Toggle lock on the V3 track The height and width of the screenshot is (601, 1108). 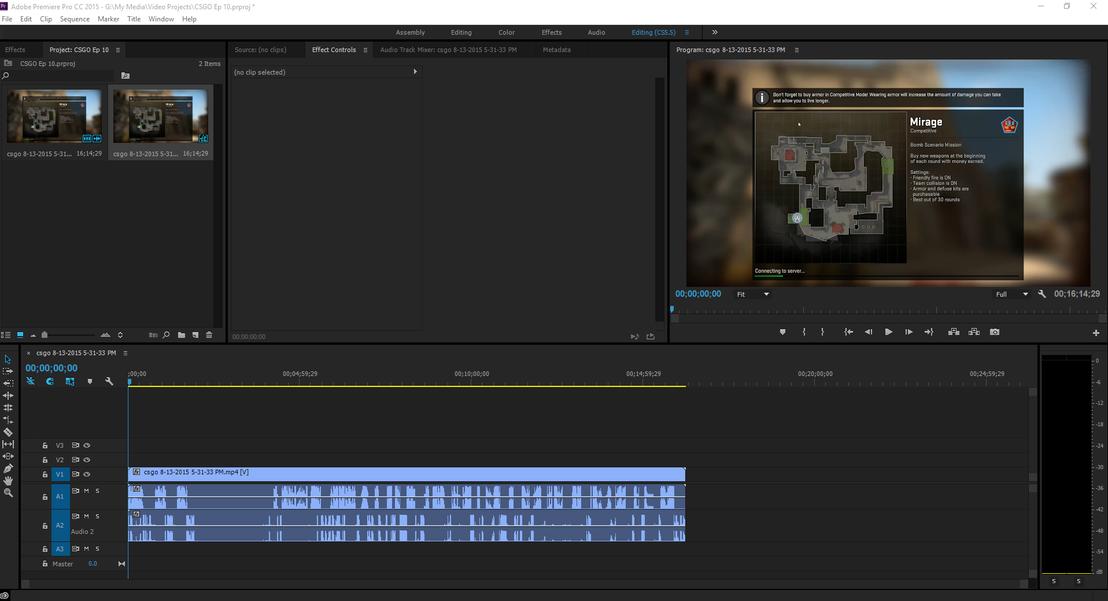pos(45,445)
